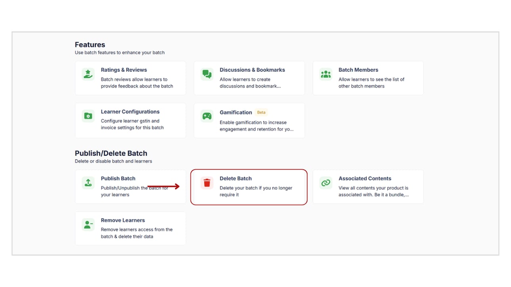Image resolution: width=511 pixels, height=287 pixels.
Task: Click the 'Configure learner gstin and invoice' description
Action: click(x=132, y=124)
